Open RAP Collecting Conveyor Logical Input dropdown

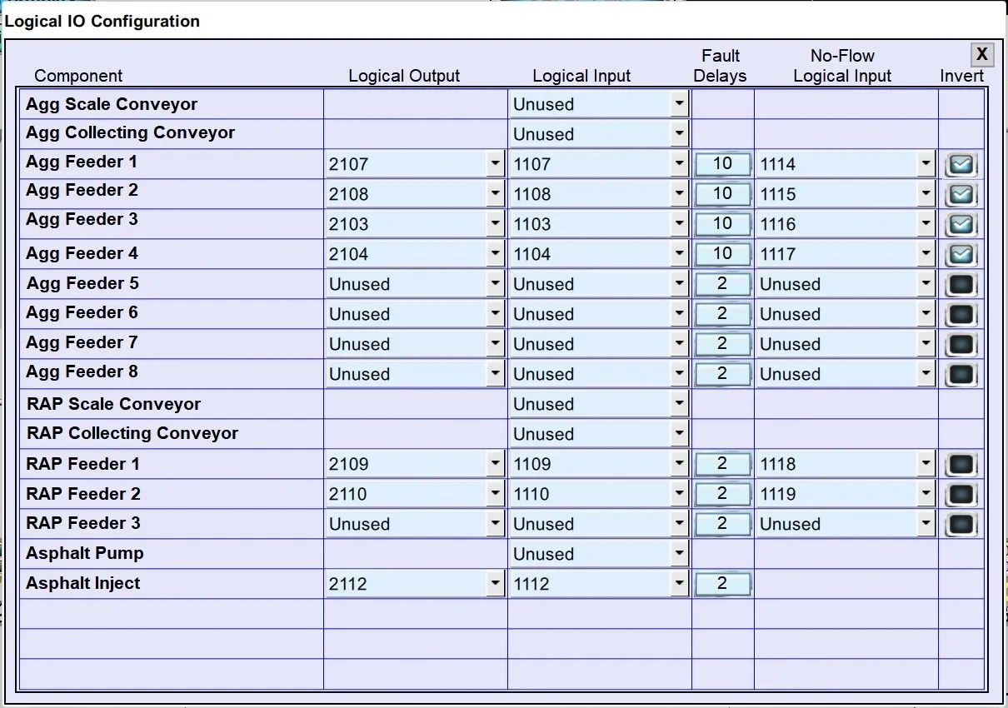[680, 434]
